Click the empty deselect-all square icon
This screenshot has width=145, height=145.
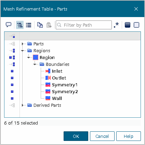[x=136, y=25]
